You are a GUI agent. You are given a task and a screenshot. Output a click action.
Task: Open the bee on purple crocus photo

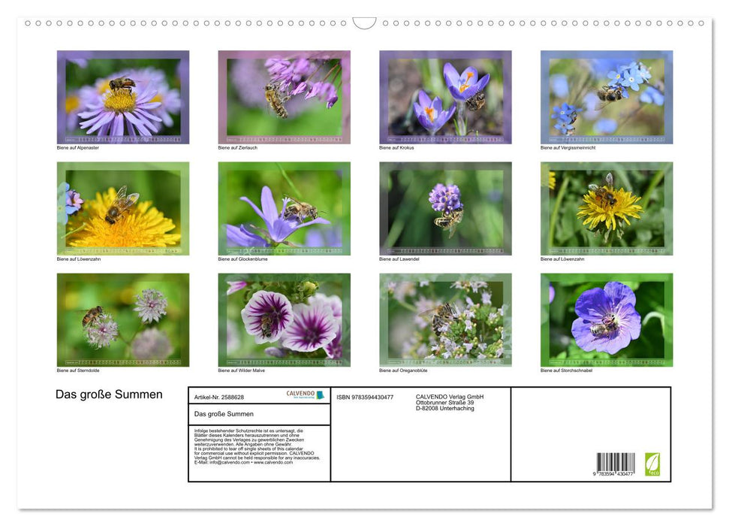pyautogui.click(x=445, y=97)
